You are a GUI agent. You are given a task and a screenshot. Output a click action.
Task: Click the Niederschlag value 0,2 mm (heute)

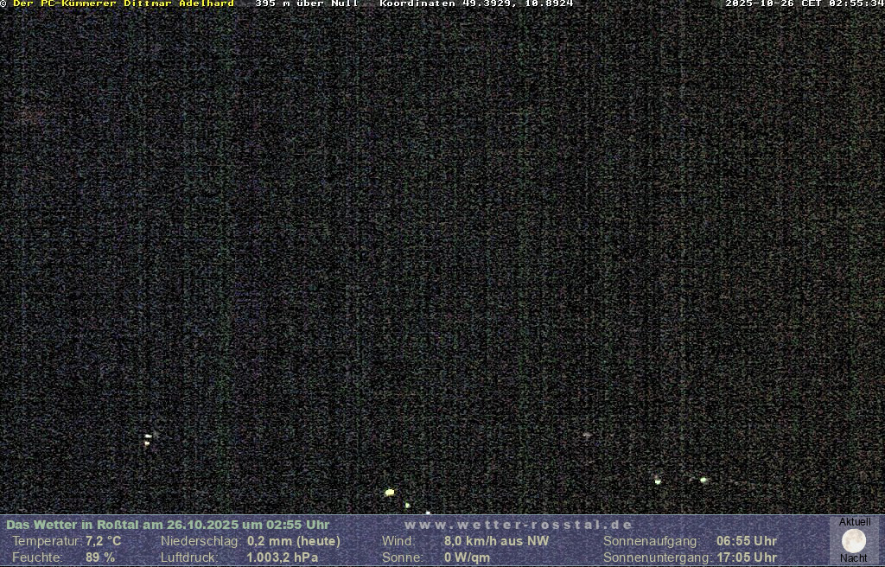pyautogui.click(x=294, y=541)
